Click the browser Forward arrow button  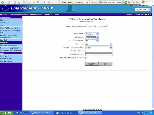(x=9, y=2)
